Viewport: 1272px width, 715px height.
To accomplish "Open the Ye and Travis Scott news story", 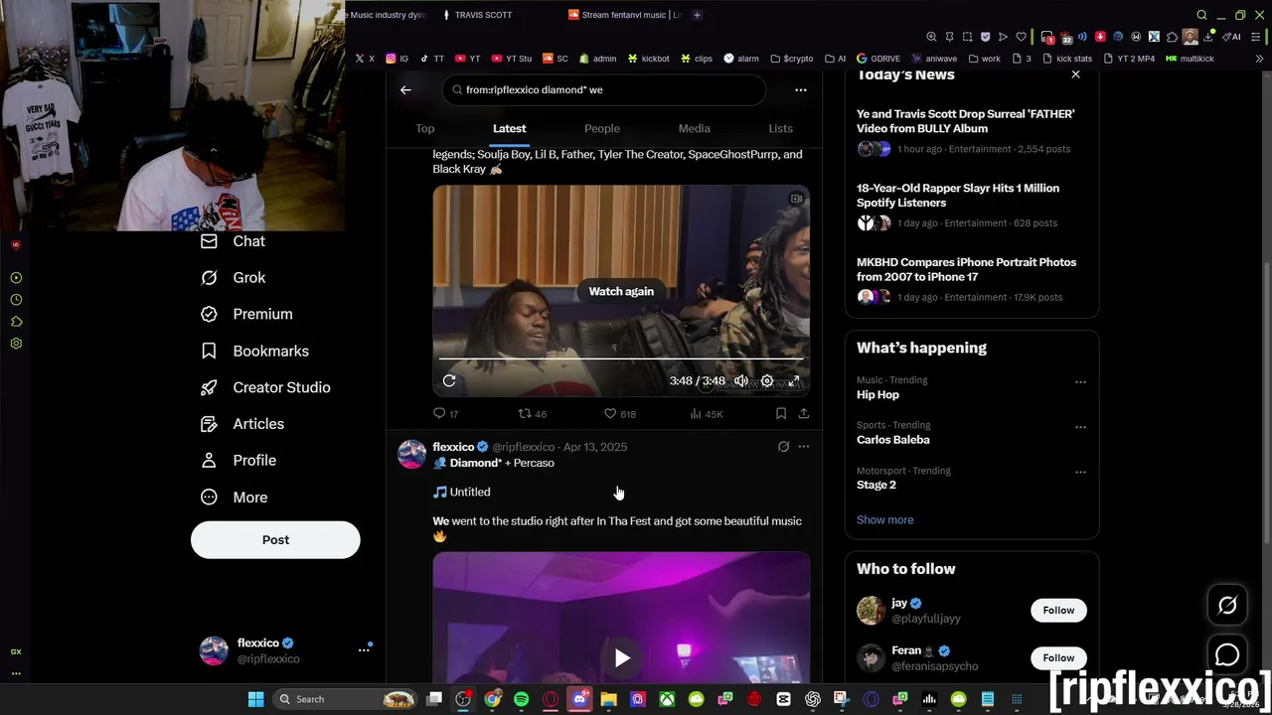I will [965, 121].
